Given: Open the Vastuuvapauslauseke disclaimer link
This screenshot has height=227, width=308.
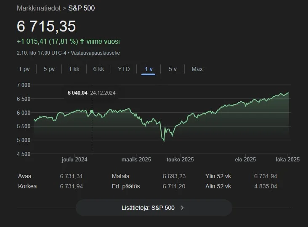Looking at the screenshot, I should point(96,53).
